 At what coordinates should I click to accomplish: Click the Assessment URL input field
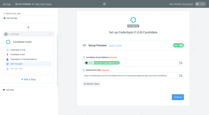130,76
